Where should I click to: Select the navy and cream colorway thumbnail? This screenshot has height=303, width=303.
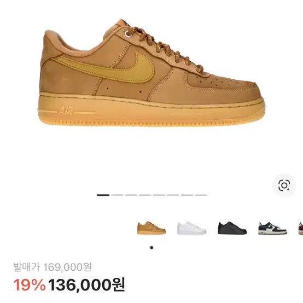point(273,228)
